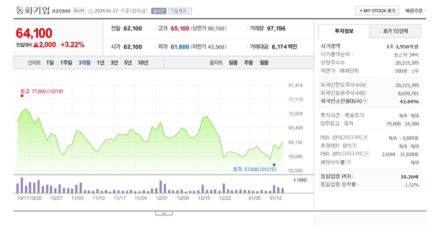Click the 선차트 label
The height and width of the screenshot is (225, 433).
click(34, 63)
